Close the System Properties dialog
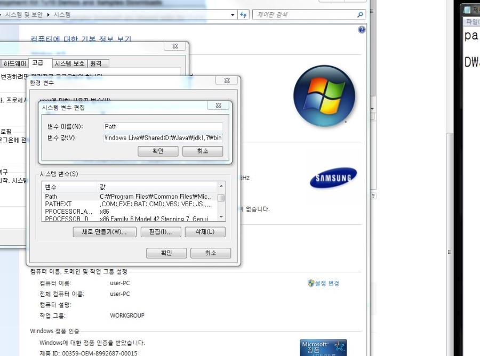The image size is (480, 356). pos(175,46)
